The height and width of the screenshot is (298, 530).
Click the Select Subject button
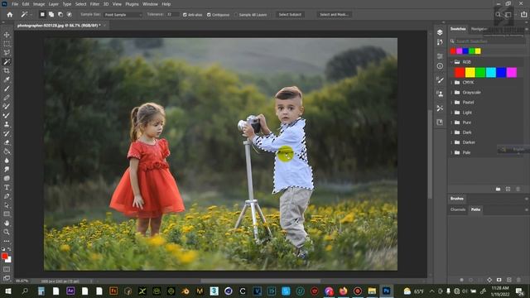coord(290,15)
